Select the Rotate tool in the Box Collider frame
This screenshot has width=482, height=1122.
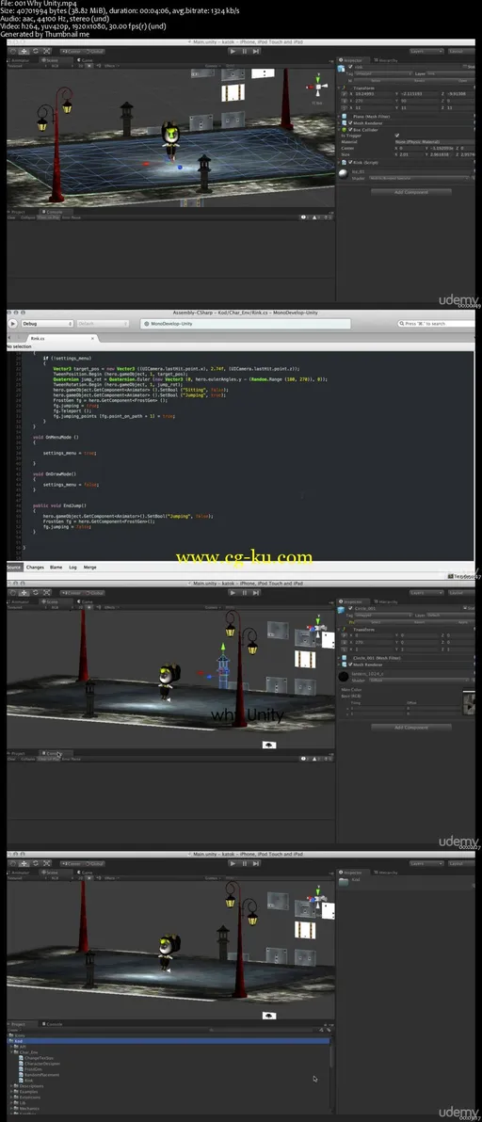tap(35, 52)
